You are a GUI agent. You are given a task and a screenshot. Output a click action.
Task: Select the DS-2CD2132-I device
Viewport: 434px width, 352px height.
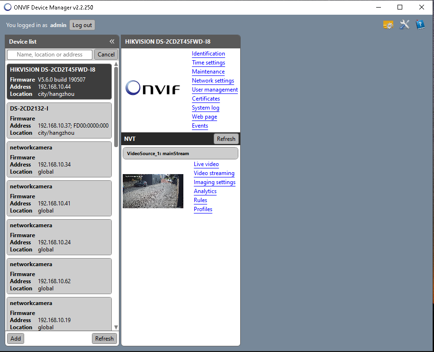[x=59, y=120]
